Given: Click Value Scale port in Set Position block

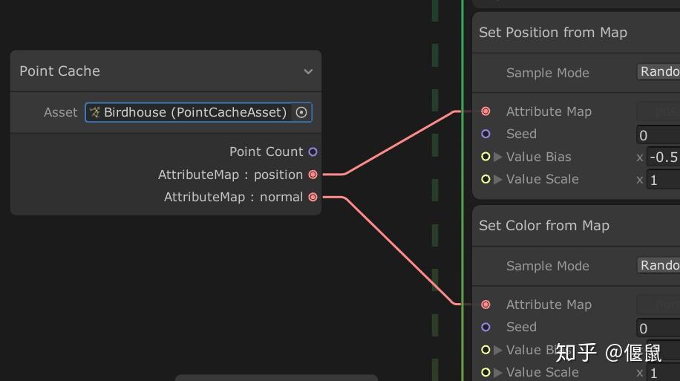Looking at the screenshot, I should tap(486, 179).
